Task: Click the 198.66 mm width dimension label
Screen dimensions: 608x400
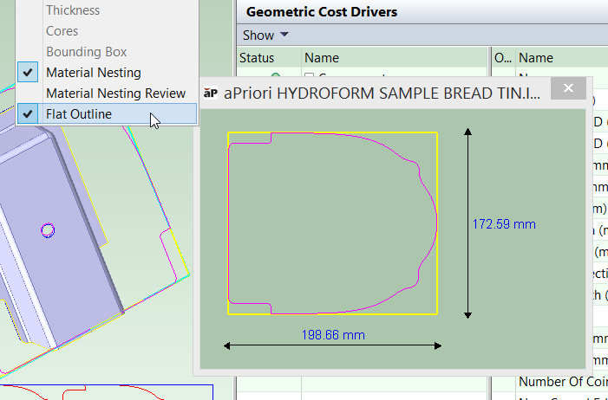Action: (334, 334)
